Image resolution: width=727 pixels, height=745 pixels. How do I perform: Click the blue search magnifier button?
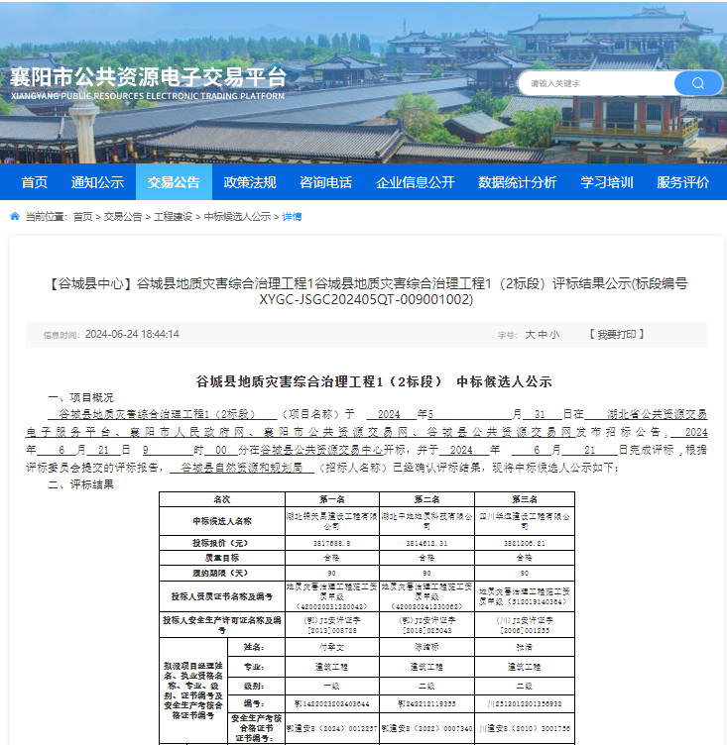698,83
